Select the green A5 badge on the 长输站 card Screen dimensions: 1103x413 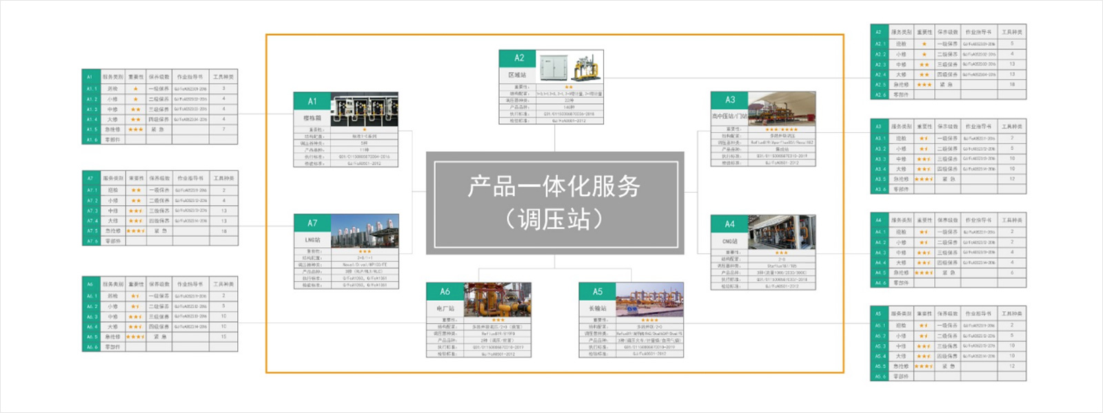pyautogui.click(x=597, y=292)
